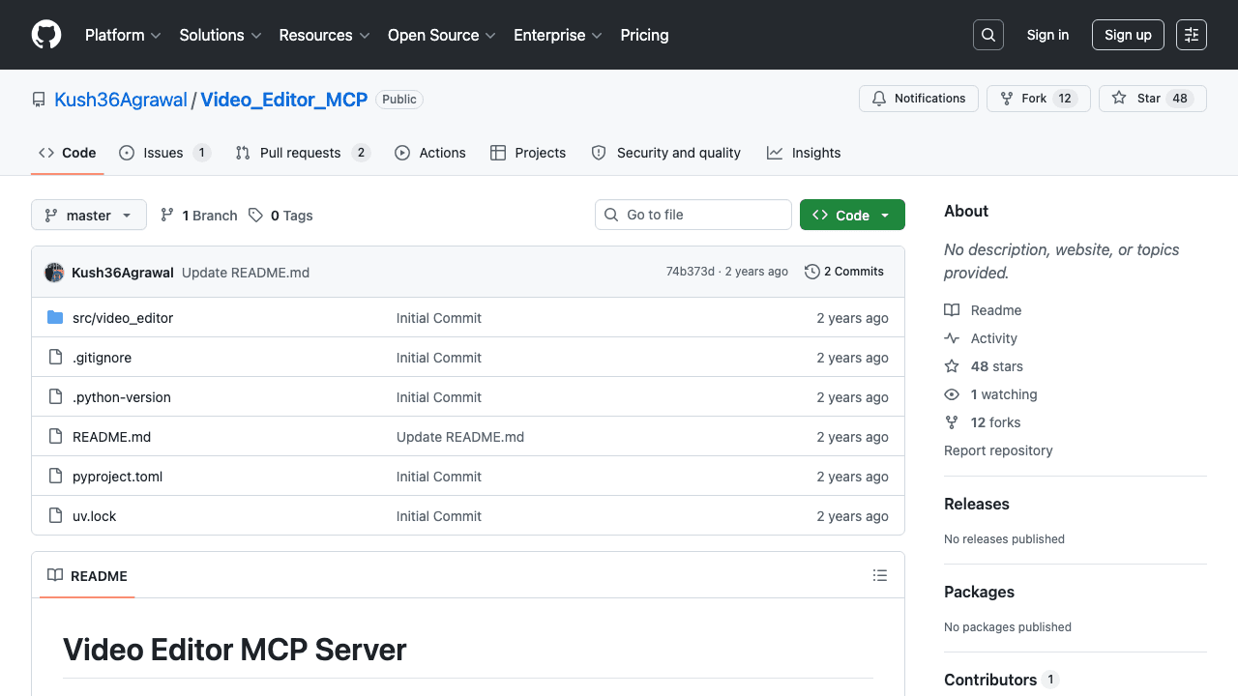Image resolution: width=1238 pixels, height=696 pixels.
Task: Open the appearance settings icon button
Action: (1192, 35)
